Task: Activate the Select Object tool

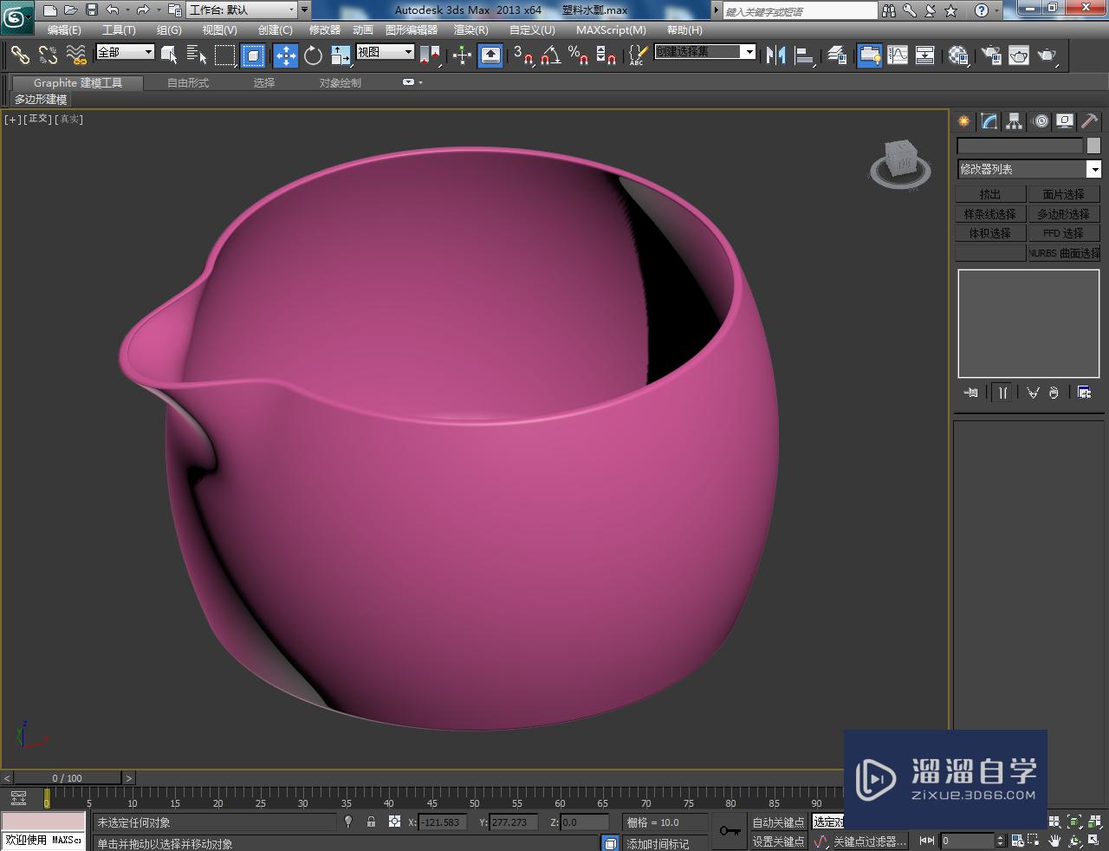Action: 170,55
